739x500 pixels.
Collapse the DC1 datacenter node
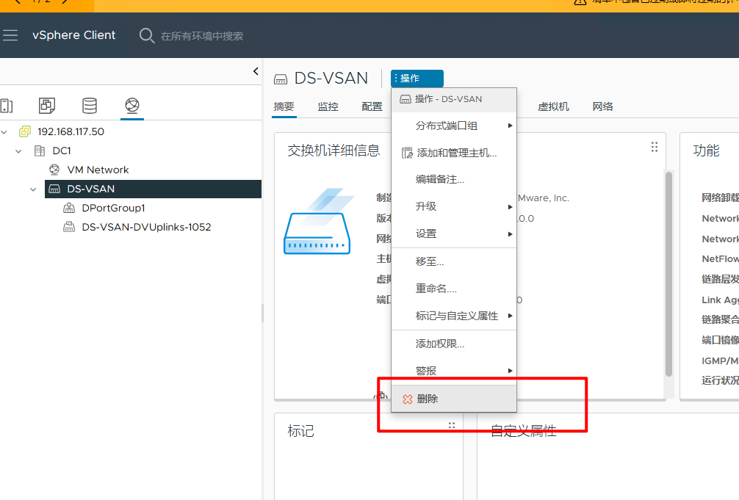(x=19, y=151)
